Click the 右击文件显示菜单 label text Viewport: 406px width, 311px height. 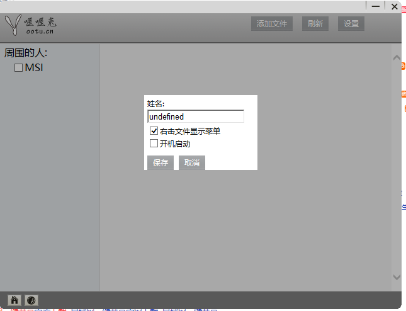coord(190,132)
